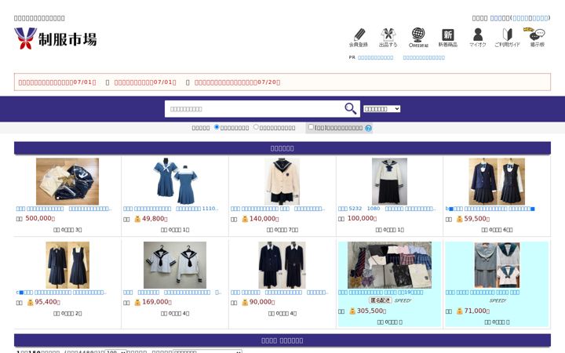This screenshot has width=565, height=353.
Task: Click the 匿名配送 badge on 305,500 listing
Action: (x=380, y=300)
